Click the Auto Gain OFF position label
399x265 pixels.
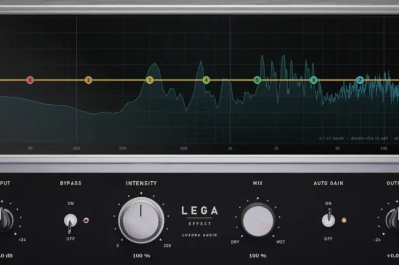[x=328, y=239]
